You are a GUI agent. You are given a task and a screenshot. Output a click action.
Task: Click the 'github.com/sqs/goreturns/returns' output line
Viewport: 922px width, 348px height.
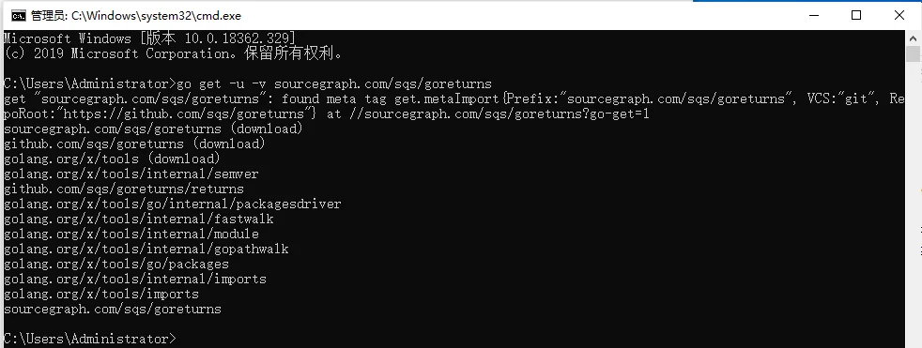point(124,189)
